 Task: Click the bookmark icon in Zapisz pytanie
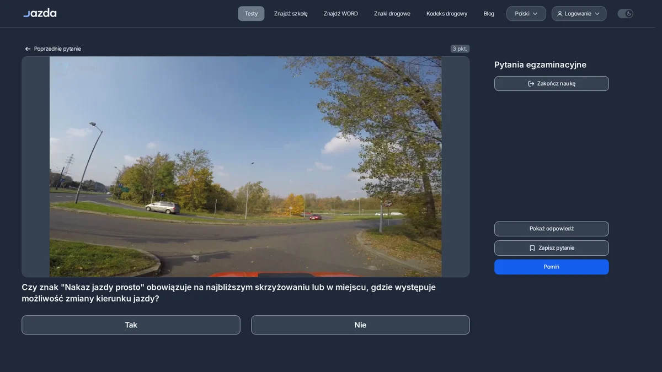click(x=532, y=248)
